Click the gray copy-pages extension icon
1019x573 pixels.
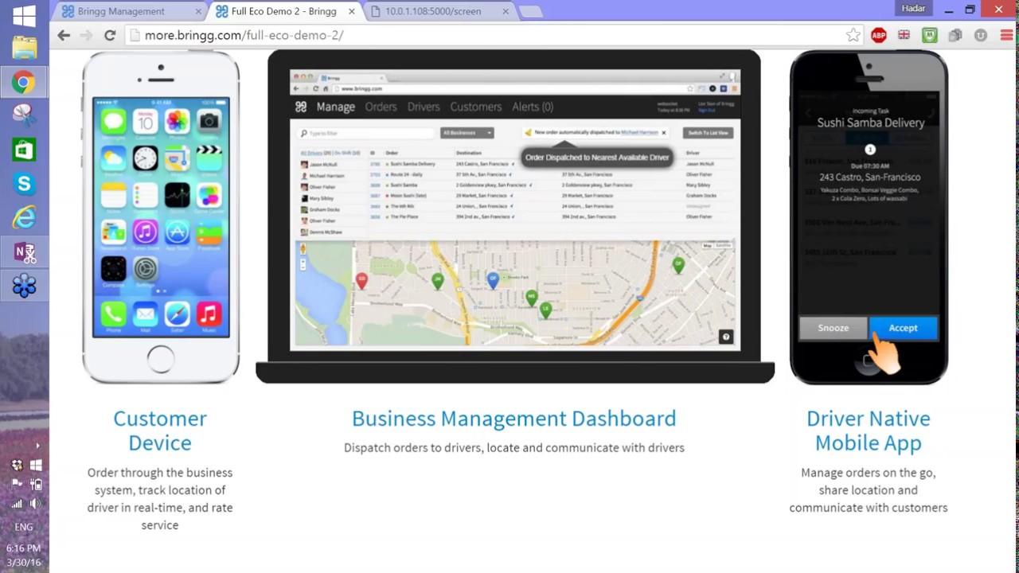pos(955,35)
